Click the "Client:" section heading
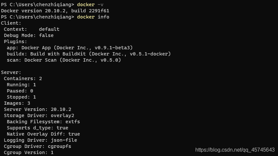The width and height of the screenshot is (278, 156). pos(11,23)
